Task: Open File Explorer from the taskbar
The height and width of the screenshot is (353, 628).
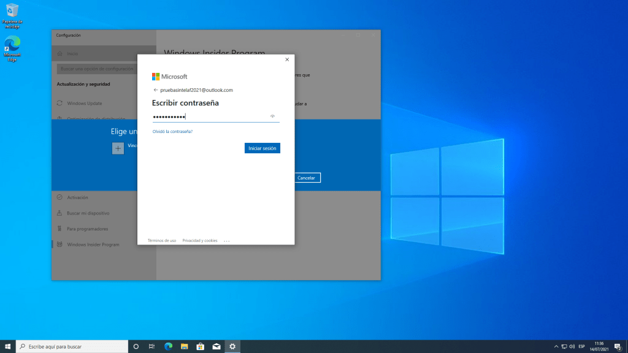Action: pyautogui.click(x=184, y=346)
